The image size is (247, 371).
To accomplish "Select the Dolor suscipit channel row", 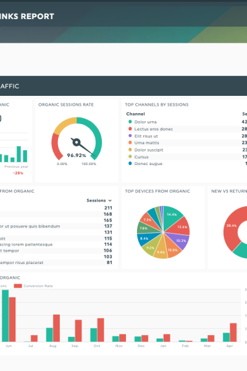I will 186,150.
